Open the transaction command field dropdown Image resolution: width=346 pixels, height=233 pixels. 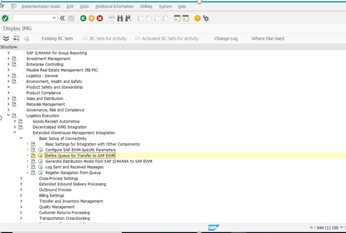coord(54,18)
